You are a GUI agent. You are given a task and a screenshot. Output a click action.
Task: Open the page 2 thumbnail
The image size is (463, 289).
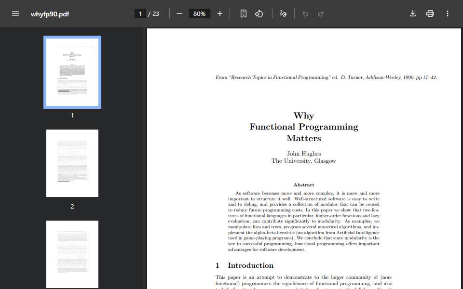(72, 163)
